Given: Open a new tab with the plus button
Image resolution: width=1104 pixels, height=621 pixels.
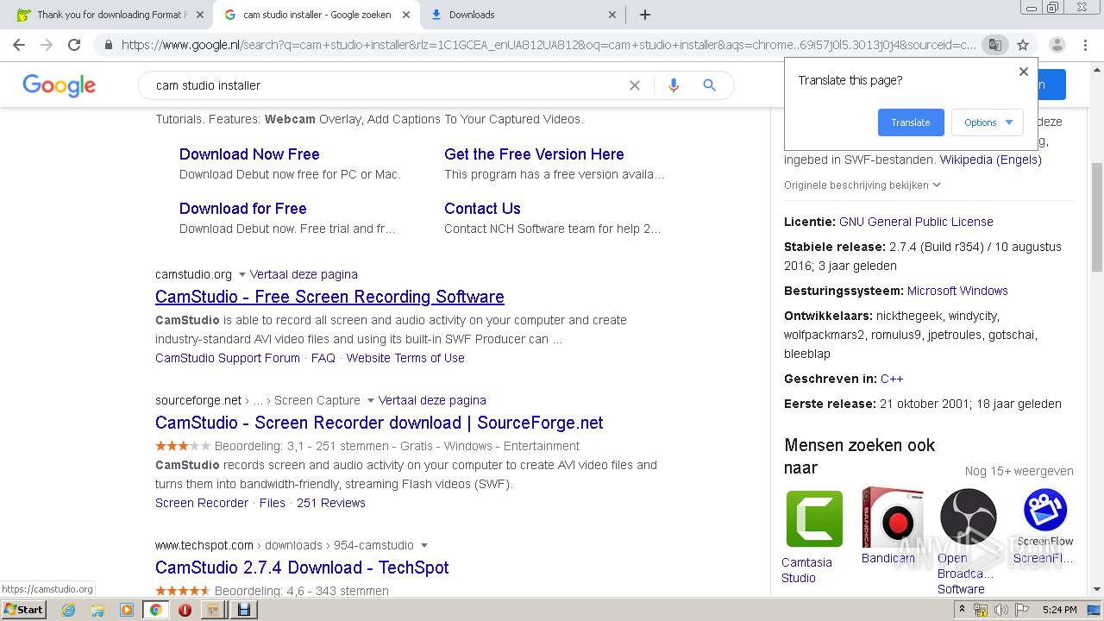Looking at the screenshot, I should [x=644, y=15].
